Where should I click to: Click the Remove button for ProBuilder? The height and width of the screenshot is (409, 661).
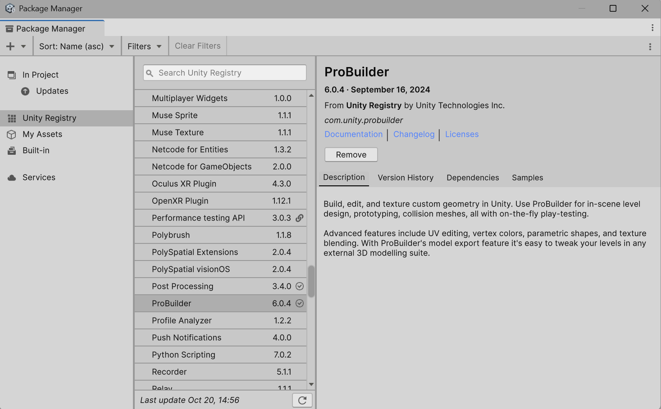[351, 154]
